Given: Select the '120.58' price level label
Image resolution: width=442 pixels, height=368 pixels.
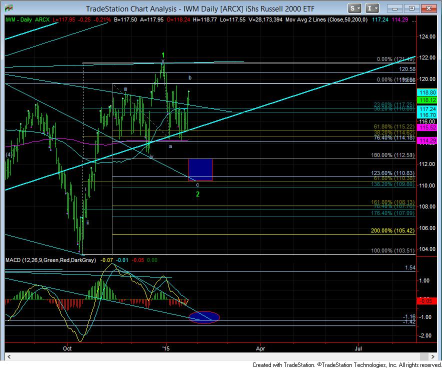Looking at the screenshot, I should [x=407, y=69].
